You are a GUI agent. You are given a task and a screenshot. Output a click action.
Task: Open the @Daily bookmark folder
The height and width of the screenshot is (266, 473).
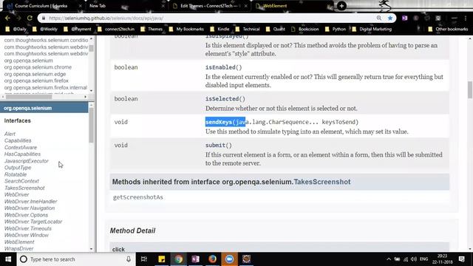coord(16,30)
